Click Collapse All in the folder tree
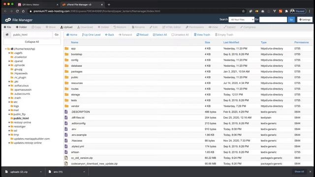The height and width of the screenshot is (177, 315). [32, 42]
